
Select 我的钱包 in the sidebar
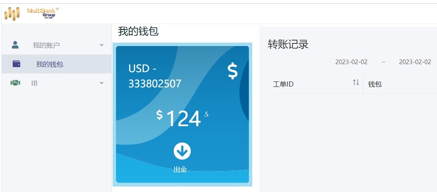[57, 64]
